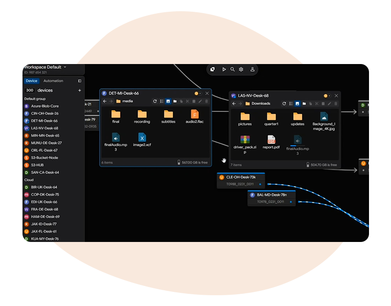Add a new device with plus icon
Viewport: 391px width, 306px height.
[x=80, y=90]
